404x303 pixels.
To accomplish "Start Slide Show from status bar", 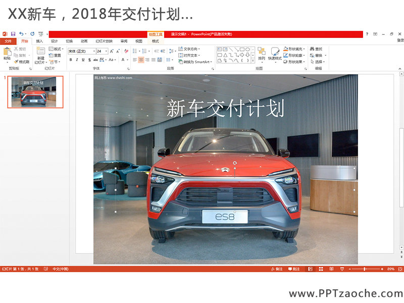I will [342, 269].
